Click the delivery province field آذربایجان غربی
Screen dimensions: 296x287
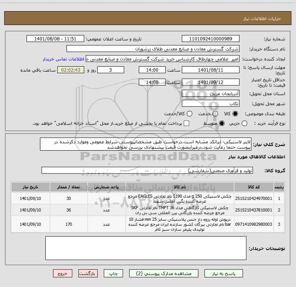click(x=211, y=93)
